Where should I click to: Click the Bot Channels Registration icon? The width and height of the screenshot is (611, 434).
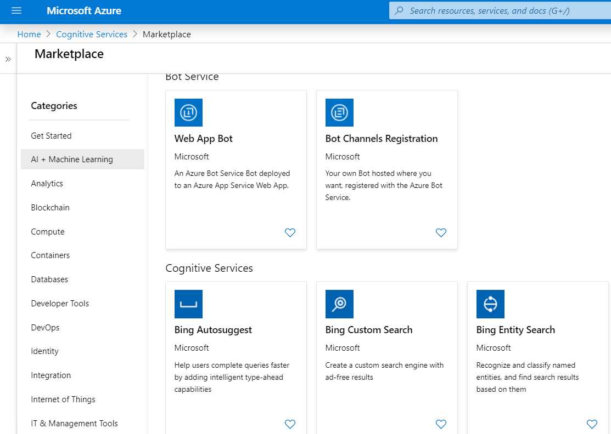(339, 112)
